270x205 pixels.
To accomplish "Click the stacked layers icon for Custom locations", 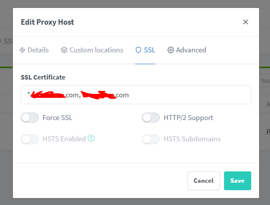I will [x=64, y=50].
